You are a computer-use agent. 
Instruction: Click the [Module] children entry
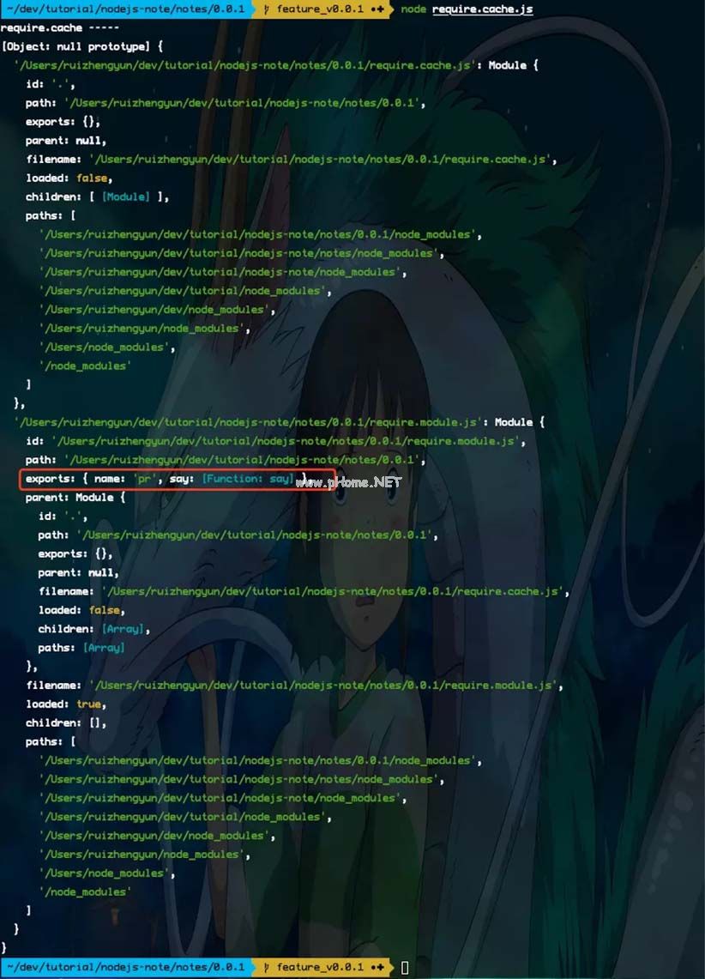(126, 196)
